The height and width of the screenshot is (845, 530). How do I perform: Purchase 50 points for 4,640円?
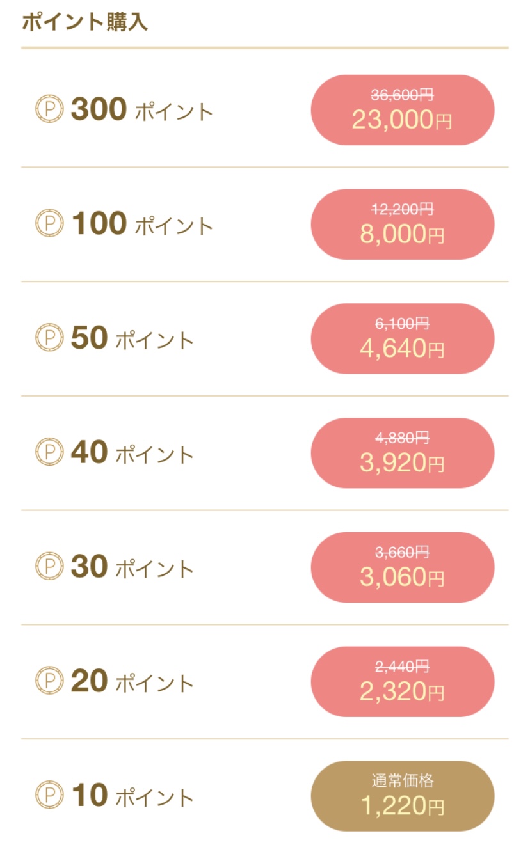(x=403, y=338)
